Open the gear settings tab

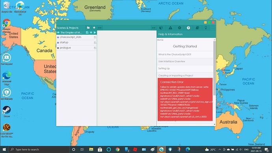click(179, 28)
